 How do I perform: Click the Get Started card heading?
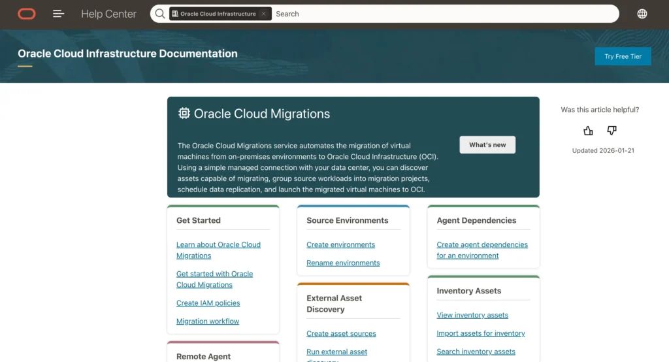point(199,220)
